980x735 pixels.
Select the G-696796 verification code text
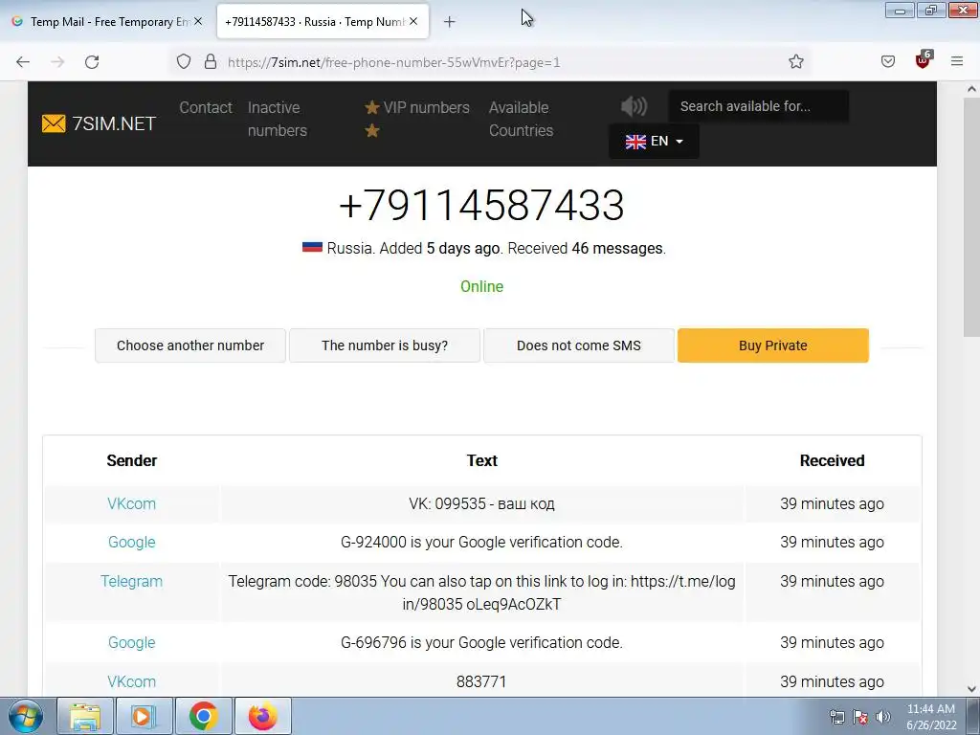(x=481, y=642)
